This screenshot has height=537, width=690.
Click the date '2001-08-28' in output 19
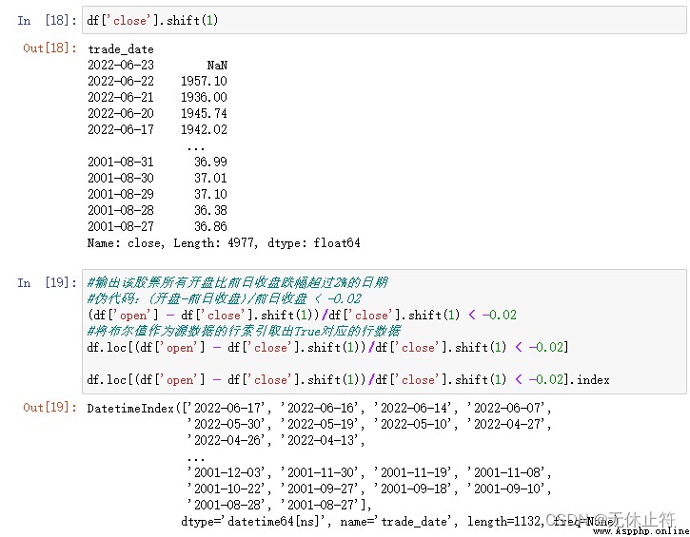coord(227,505)
